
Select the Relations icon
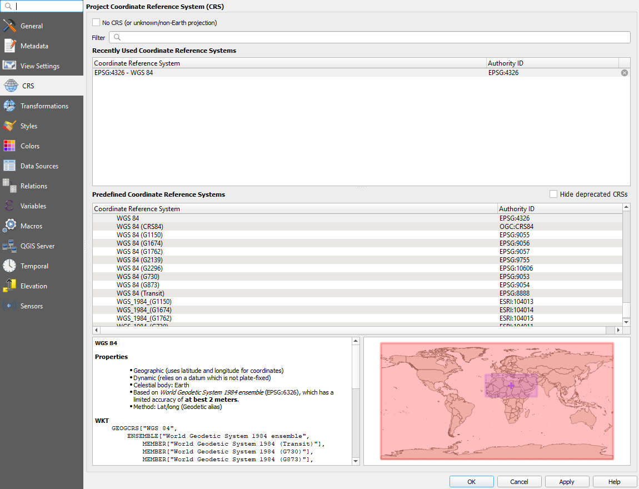click(9, 186)
